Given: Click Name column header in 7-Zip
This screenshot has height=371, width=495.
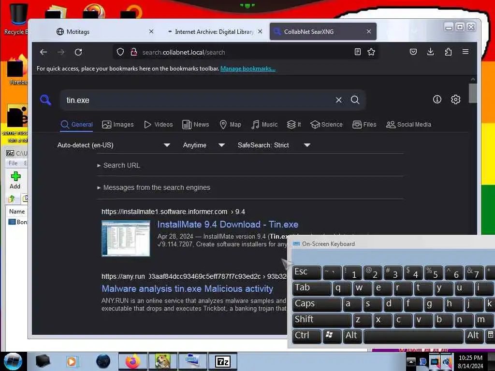Looking at the screenshot, I should click(x=17, y=212).
